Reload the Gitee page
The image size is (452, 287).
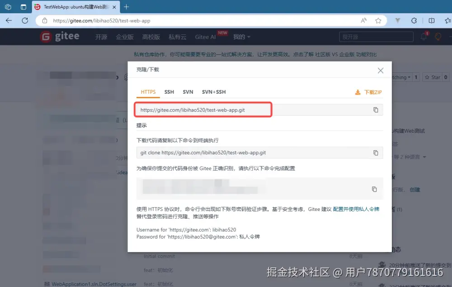click(x=25, y=20)
